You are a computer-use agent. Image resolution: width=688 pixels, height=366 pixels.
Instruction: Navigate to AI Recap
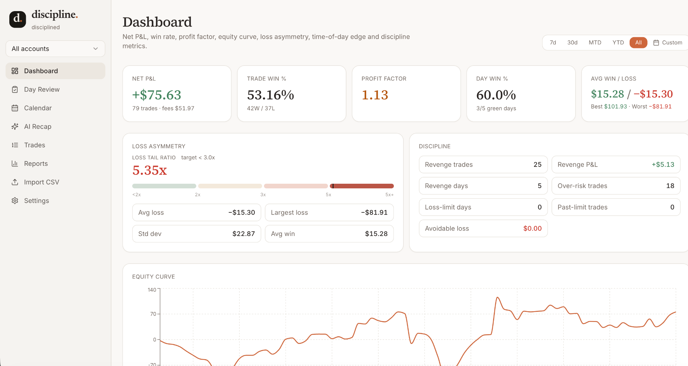click(x=55, y=126)
